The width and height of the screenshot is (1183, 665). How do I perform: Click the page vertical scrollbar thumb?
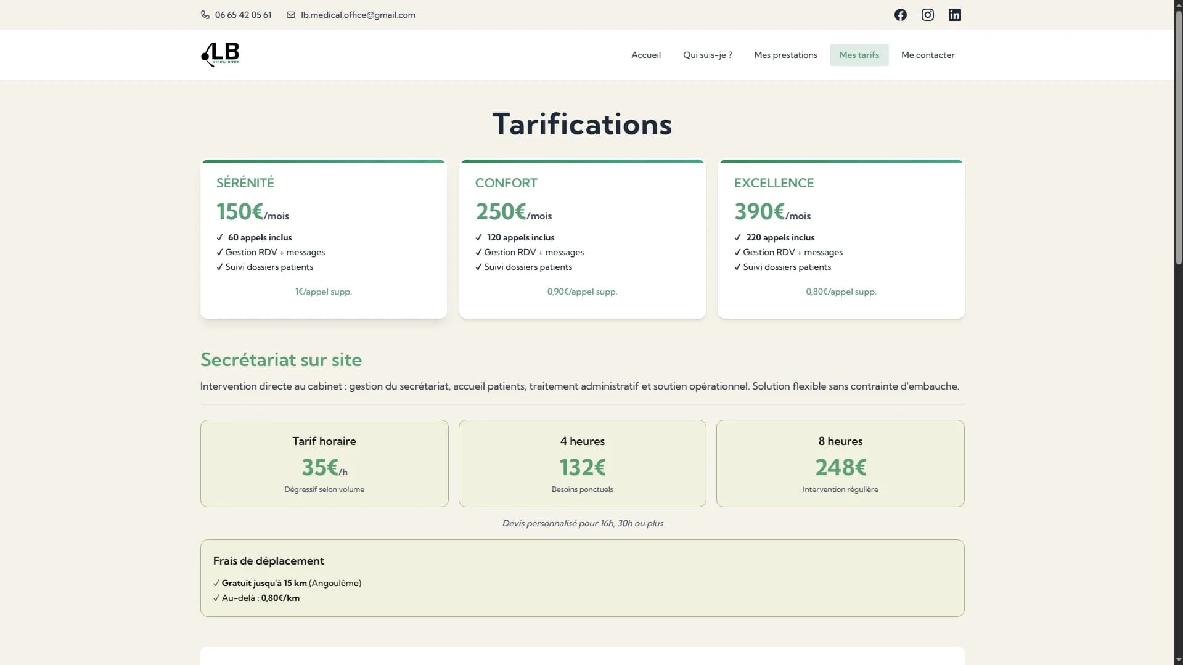1179,137
